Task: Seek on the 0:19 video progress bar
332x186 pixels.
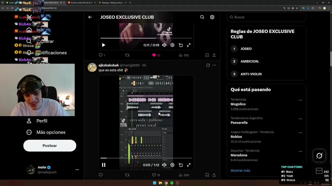Action: 146,38
